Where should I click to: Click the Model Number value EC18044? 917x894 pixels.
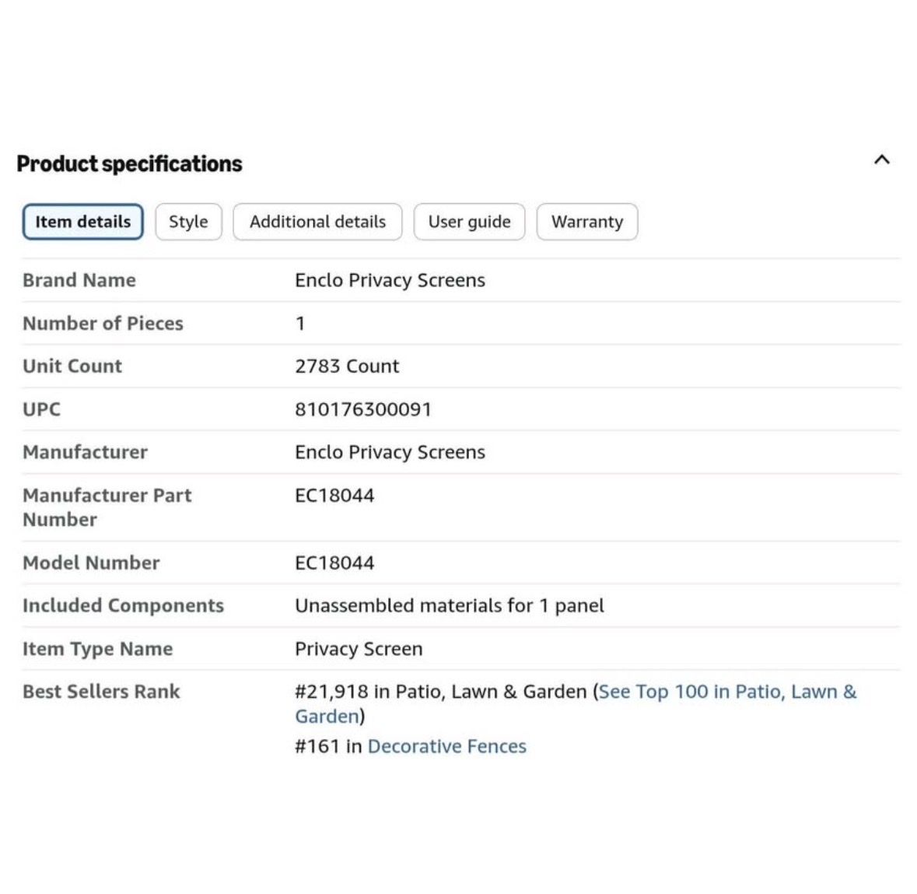point(334,563)
